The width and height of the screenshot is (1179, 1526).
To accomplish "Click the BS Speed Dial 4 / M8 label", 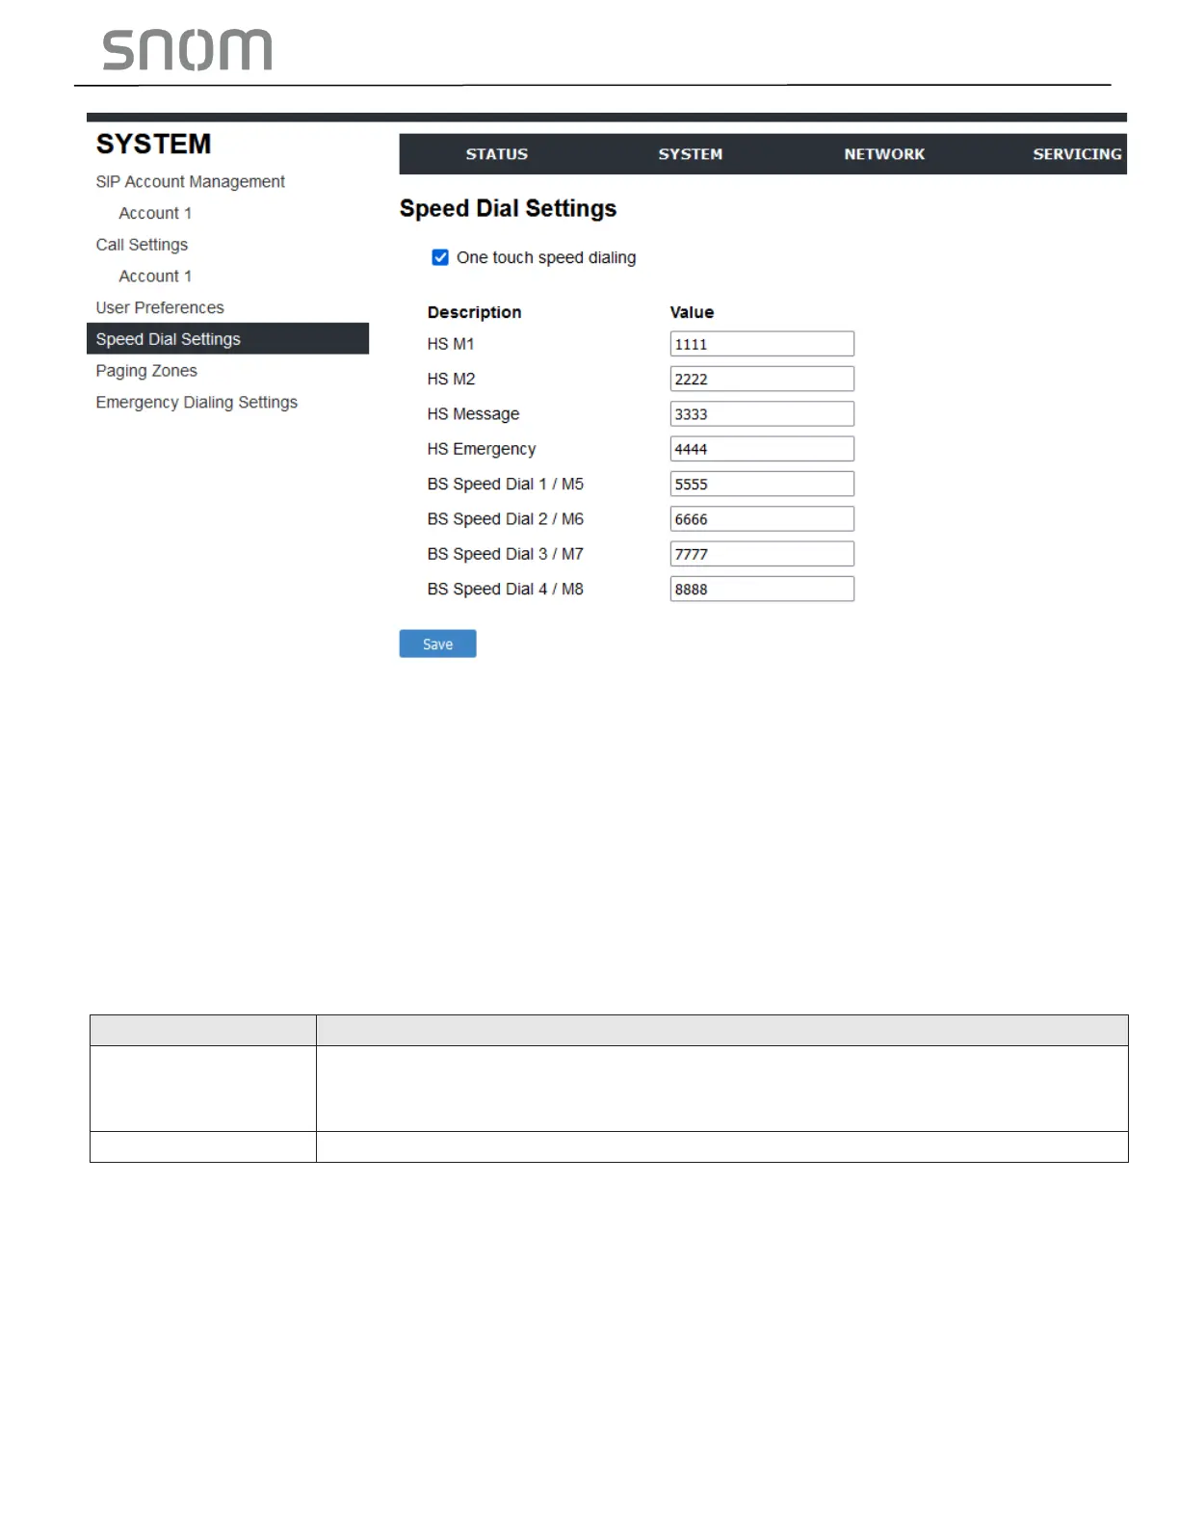I will (506, 589).
